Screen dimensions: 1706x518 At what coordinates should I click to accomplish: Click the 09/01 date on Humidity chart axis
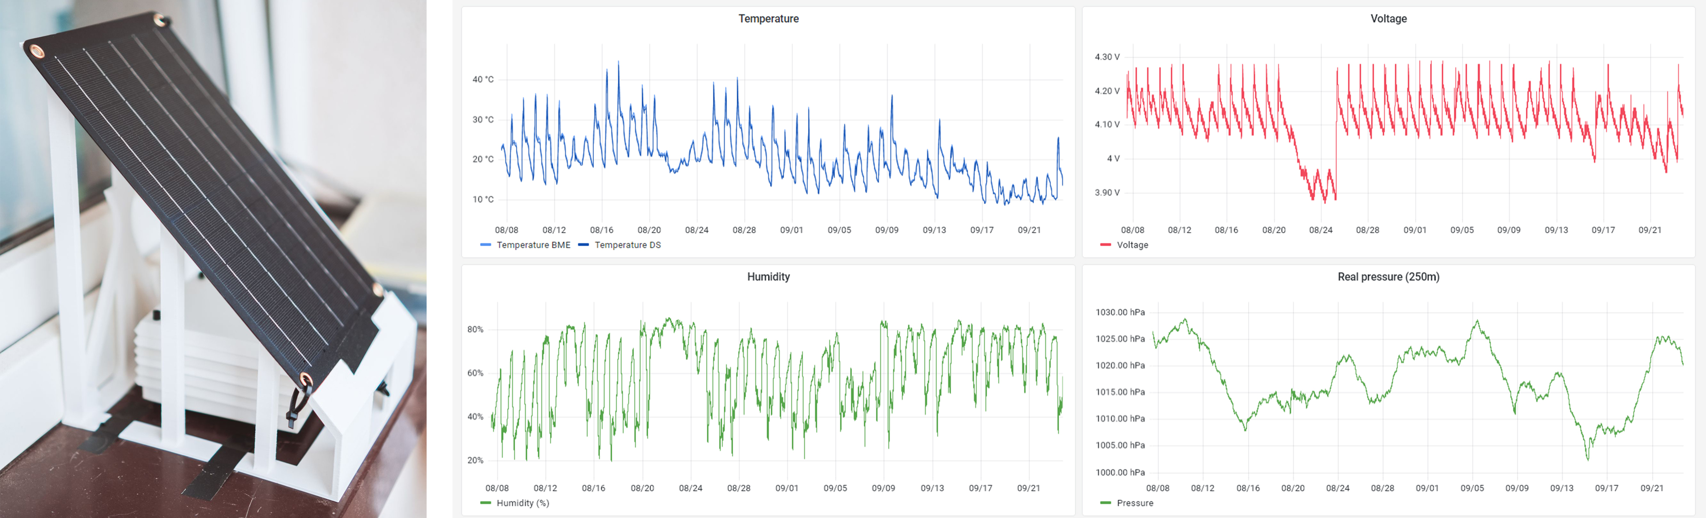(x=787, y=488)
